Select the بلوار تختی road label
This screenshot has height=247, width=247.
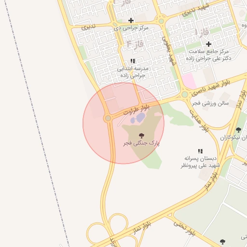184,228
